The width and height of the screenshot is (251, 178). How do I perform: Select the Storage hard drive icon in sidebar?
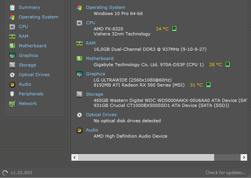[x=12, y=65]
